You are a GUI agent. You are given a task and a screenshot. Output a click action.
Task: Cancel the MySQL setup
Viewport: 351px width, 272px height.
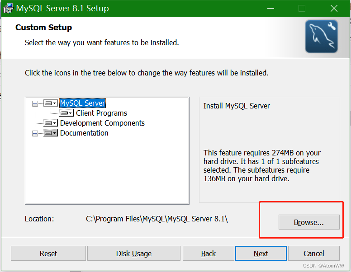[314, 253]
